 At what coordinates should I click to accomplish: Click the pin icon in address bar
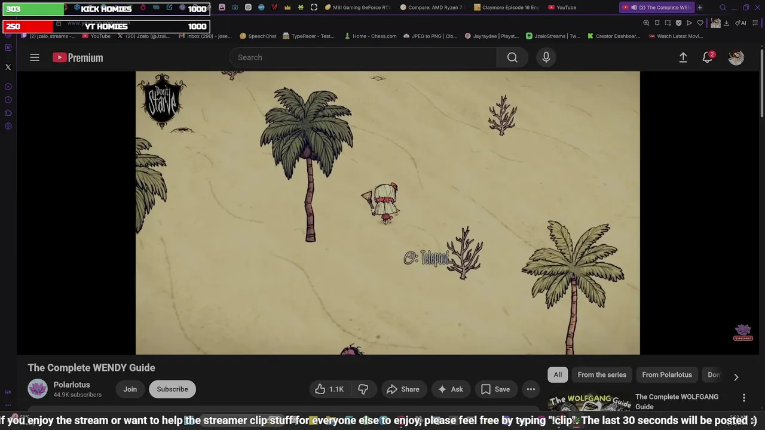[x=657, y=23]
